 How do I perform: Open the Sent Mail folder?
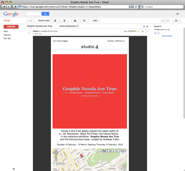pyautogui.click(x=7, y=39)
